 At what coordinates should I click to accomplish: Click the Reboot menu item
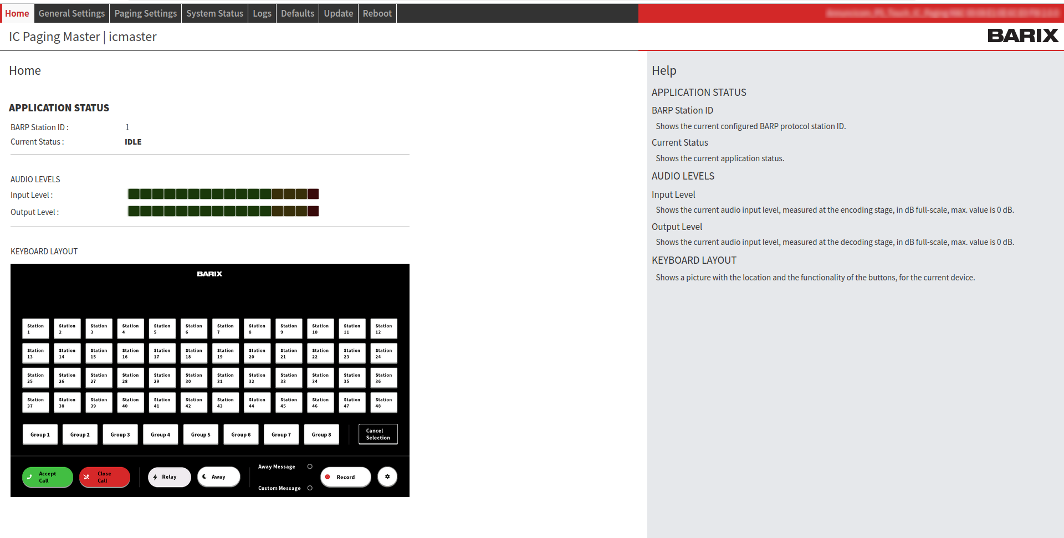377,13
